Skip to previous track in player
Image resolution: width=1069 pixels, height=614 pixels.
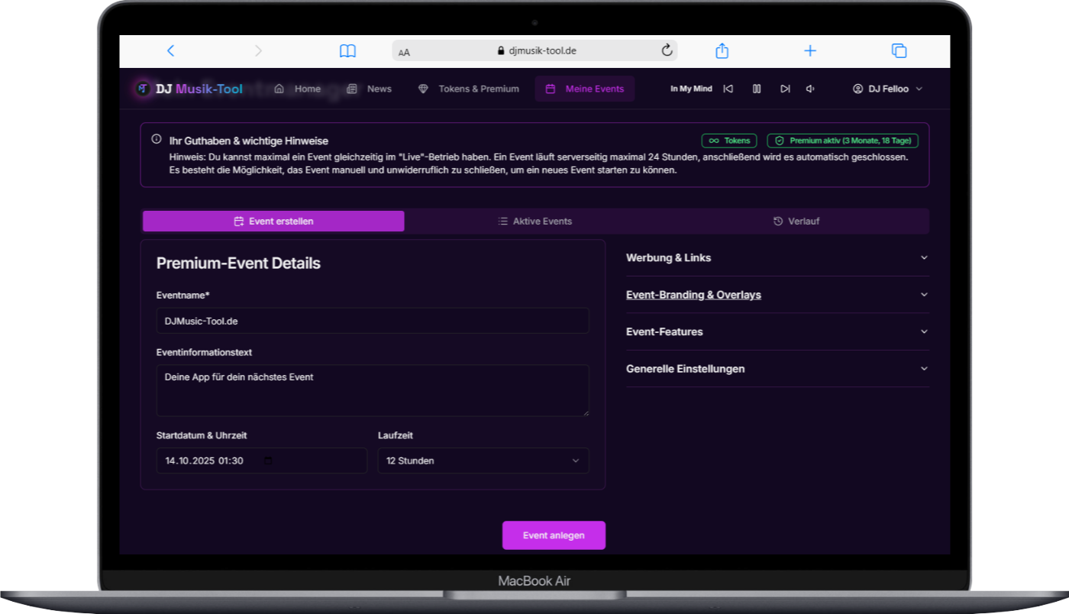(728, 89)
